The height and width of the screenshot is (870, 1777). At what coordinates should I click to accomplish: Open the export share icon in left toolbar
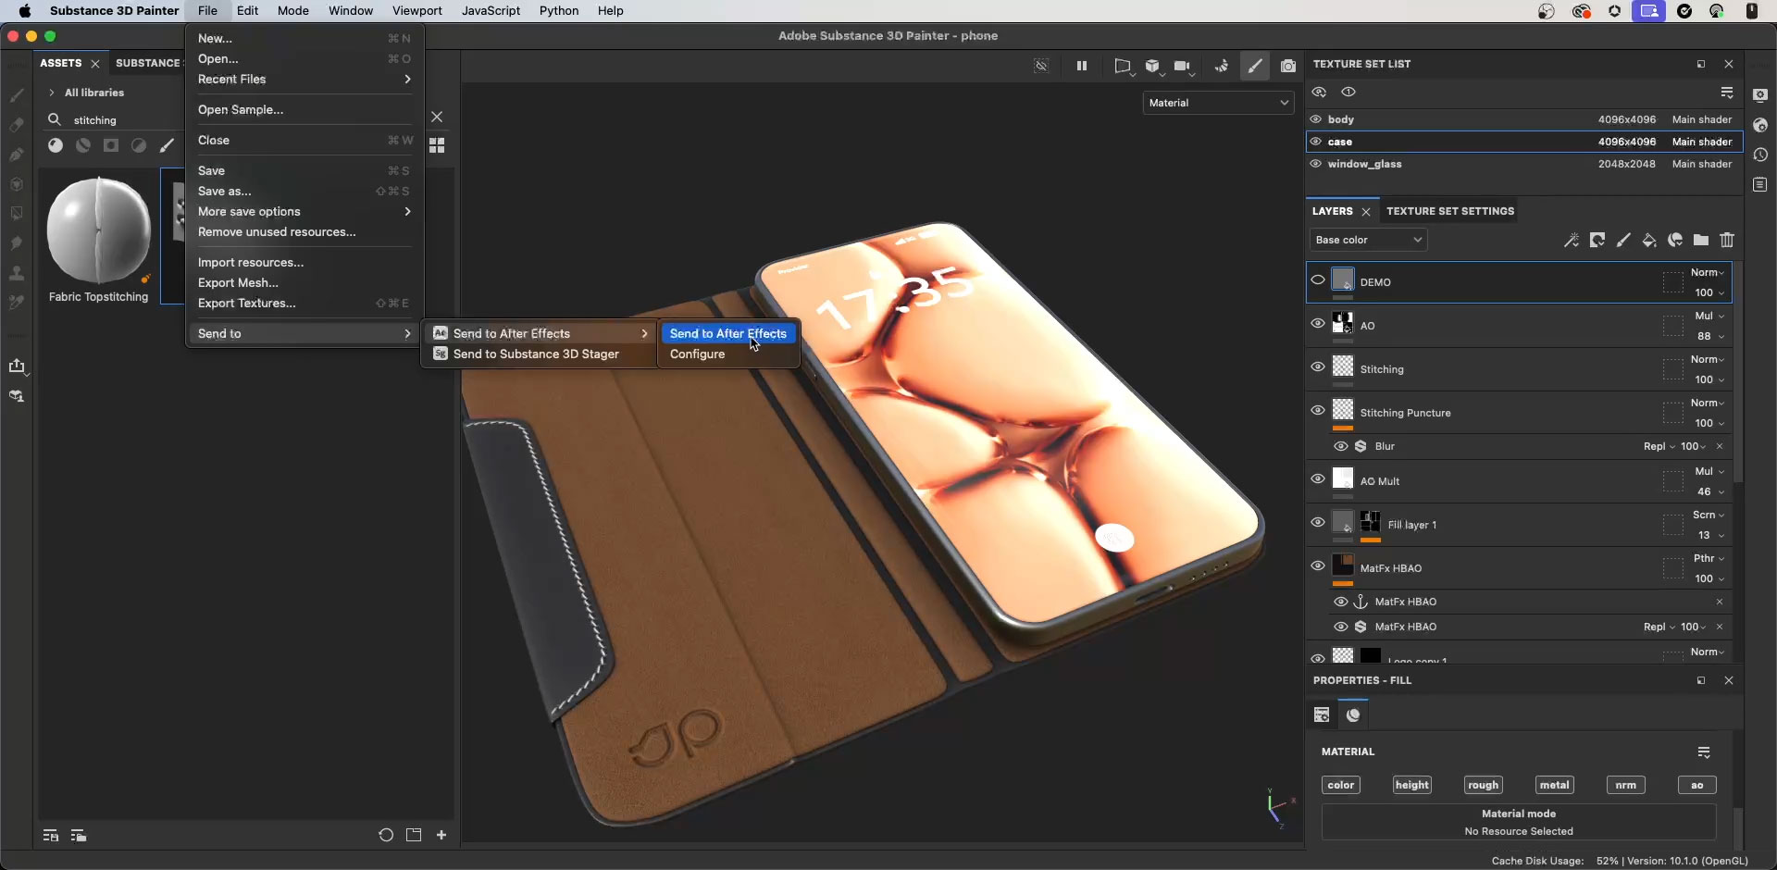click(17, 367)
